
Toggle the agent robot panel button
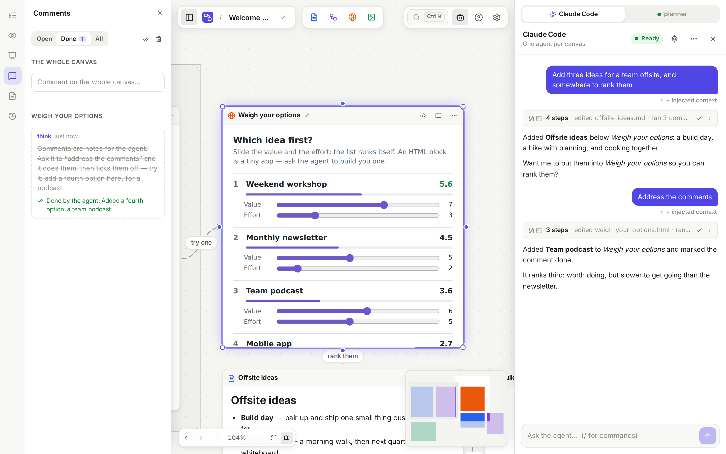pyautogui.click(x=460, y=17)
